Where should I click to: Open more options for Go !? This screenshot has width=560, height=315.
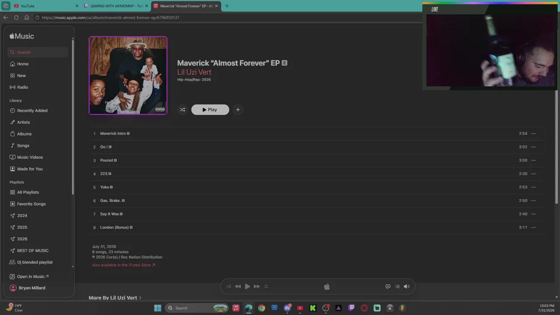(x=533, y=147)
